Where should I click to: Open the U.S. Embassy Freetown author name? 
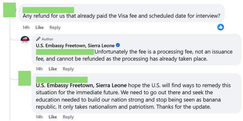pos(75,46)
